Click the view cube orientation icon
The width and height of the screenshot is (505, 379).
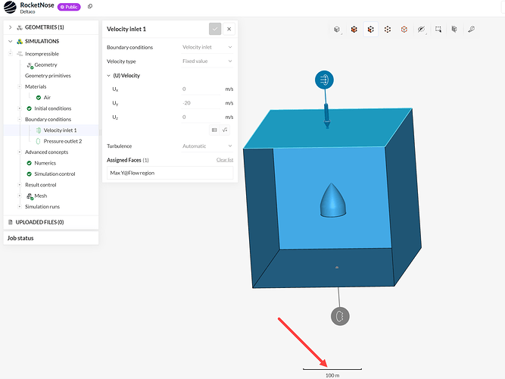337,30
